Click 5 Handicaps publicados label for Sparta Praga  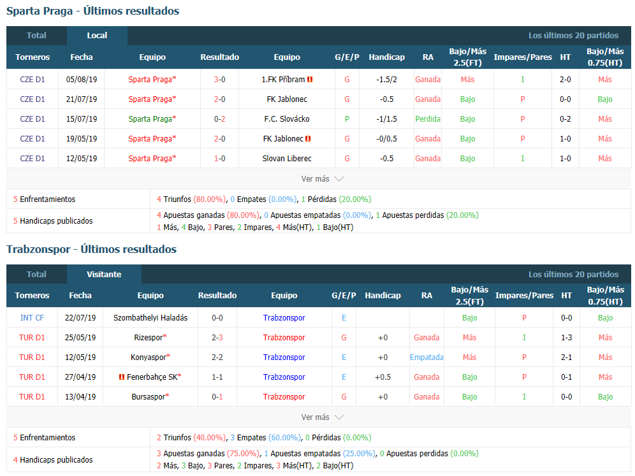[53, 221]
